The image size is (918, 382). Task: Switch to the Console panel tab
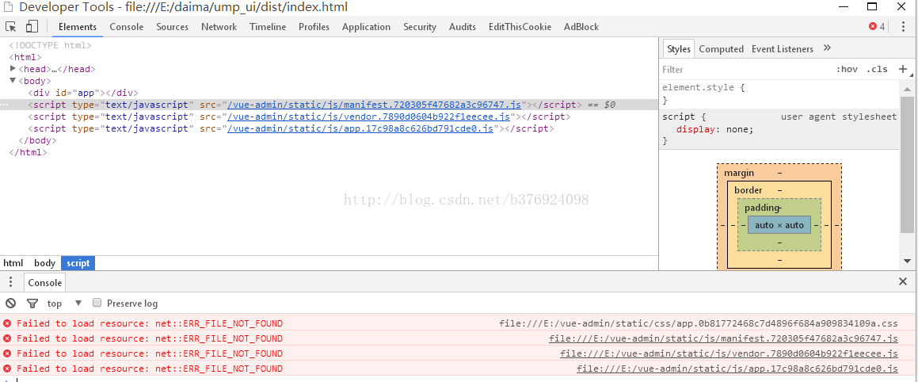(x=127, y=26)
